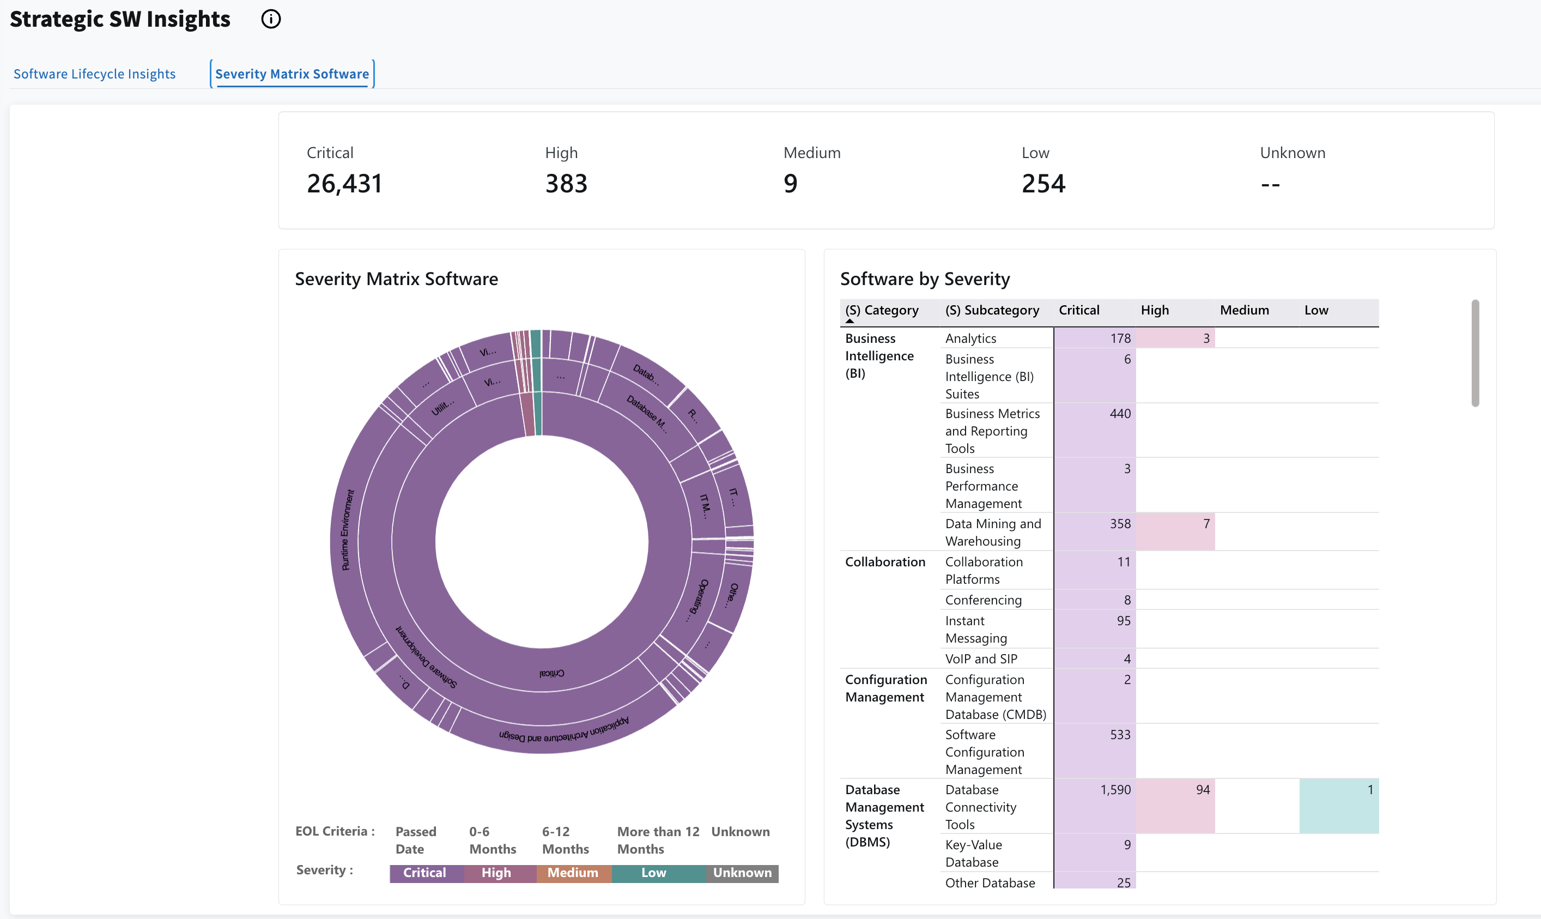1541x919 pixels.
Task: Click the Low count 254 value
Action: [1043, 183]
